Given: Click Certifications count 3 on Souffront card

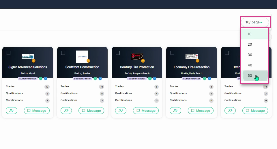Looking at the screenshot, I should pos(102,100).
